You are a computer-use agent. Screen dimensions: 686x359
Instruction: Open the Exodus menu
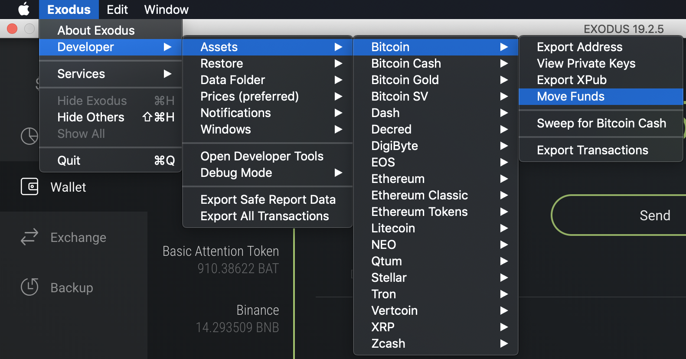pos(69,10)
